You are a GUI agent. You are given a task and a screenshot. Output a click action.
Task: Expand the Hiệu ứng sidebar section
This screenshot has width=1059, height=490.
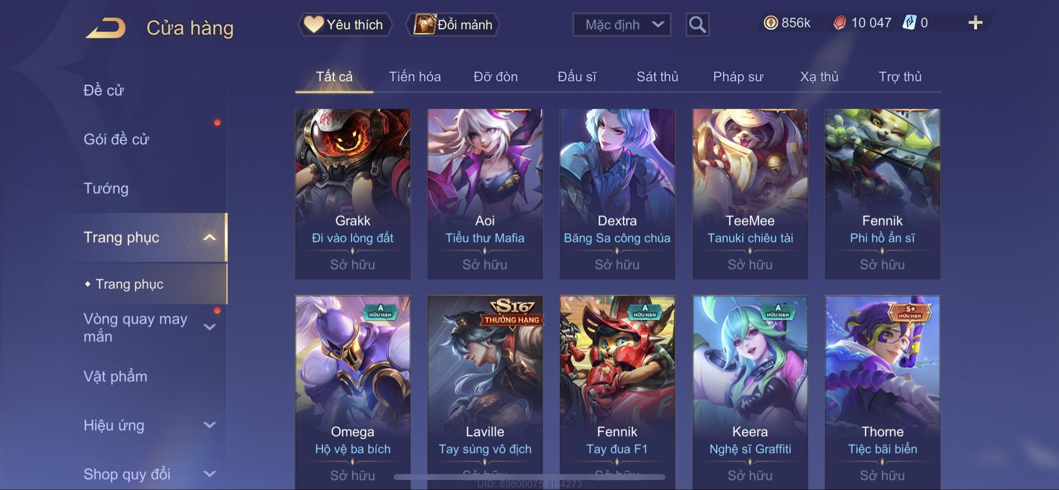[x=209, y=425]
